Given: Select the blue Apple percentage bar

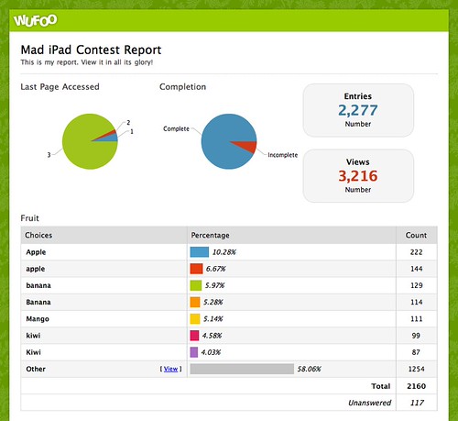Looking at the screenshot, I should click(x=200, y=252).
